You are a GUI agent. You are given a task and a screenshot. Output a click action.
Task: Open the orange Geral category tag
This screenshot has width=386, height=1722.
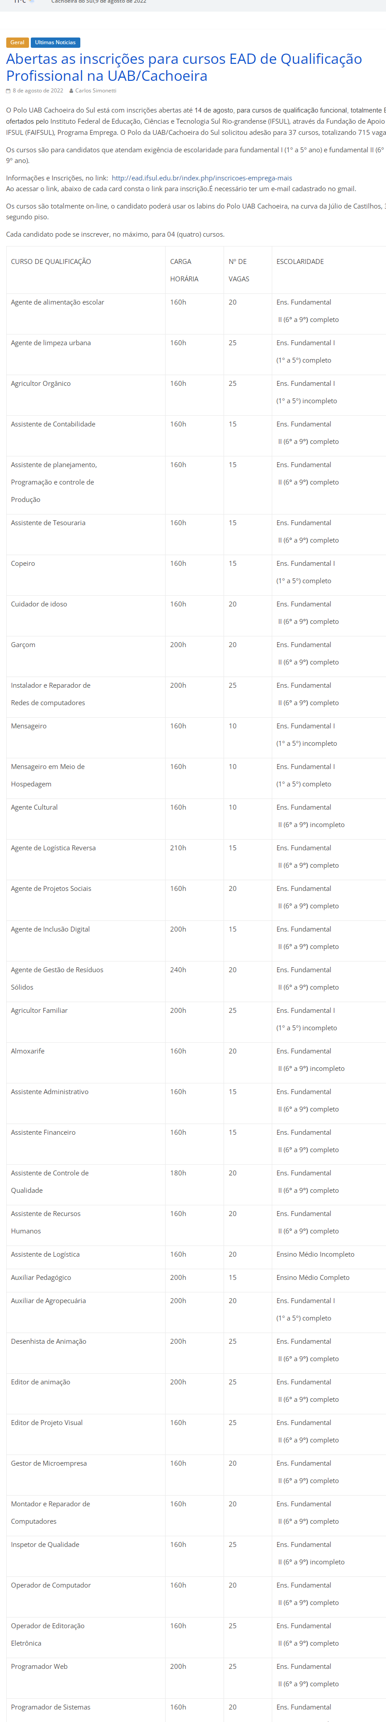pos(17,43)
